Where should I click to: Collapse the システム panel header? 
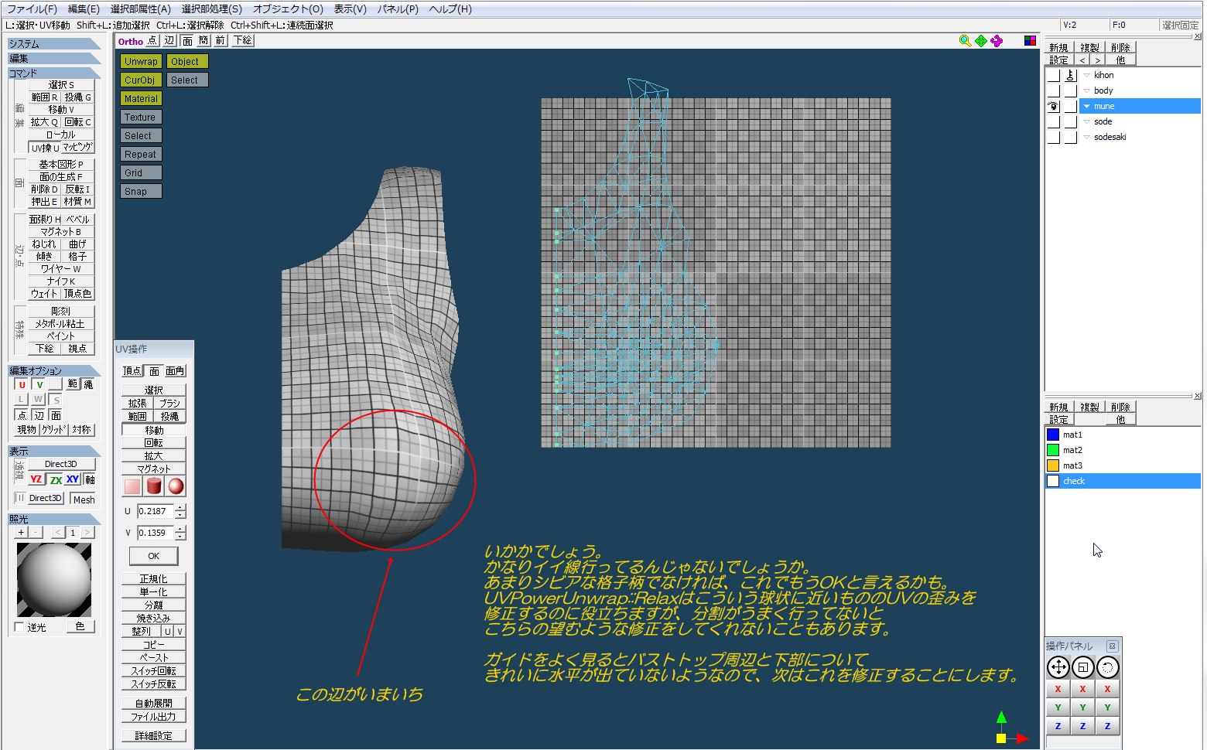coord(54,44)
